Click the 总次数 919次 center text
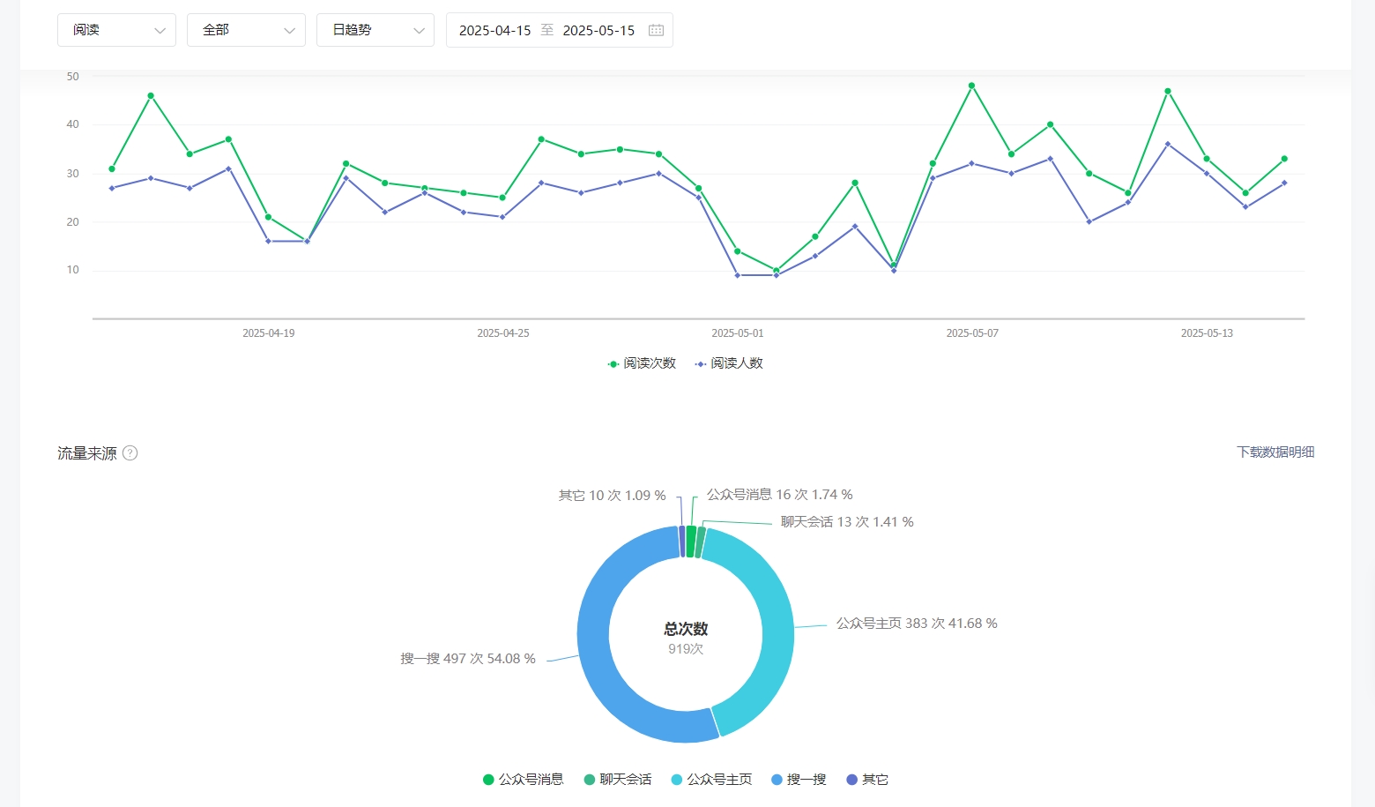1375x807 pixels. click(x=686, y=639)
